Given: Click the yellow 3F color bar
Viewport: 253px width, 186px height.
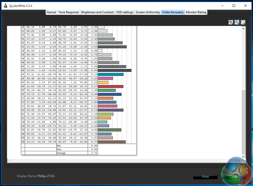Looking at the screenshot, I should click(103, 82).
